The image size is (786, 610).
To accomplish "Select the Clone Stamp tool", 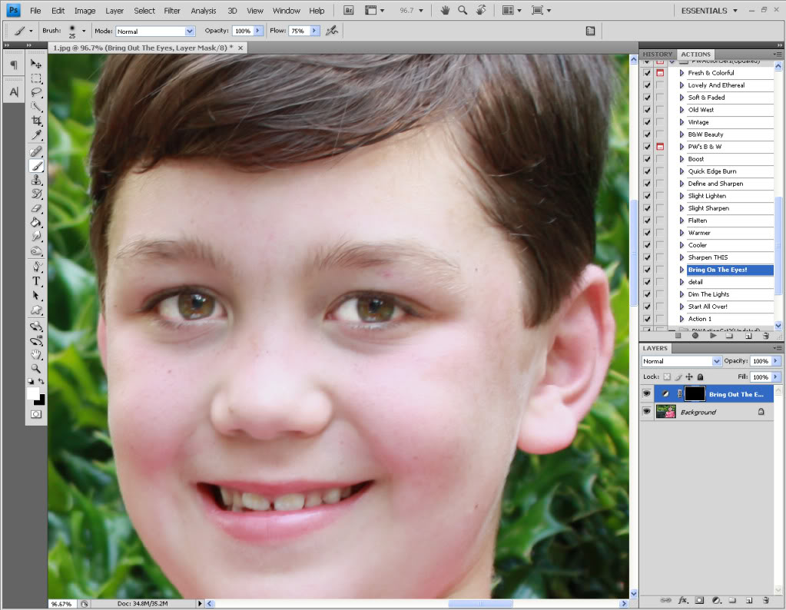I will [36, 180].
